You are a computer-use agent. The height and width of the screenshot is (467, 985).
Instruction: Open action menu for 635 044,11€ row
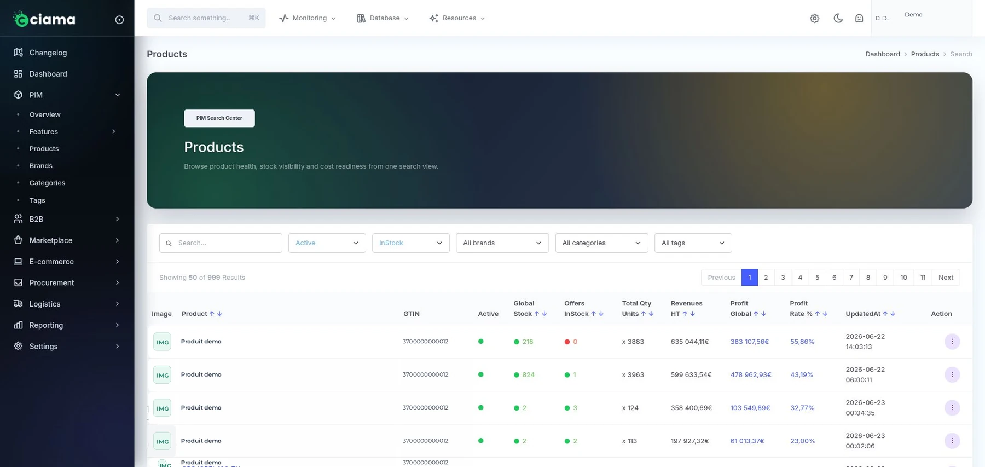click(x=952, y=342)
